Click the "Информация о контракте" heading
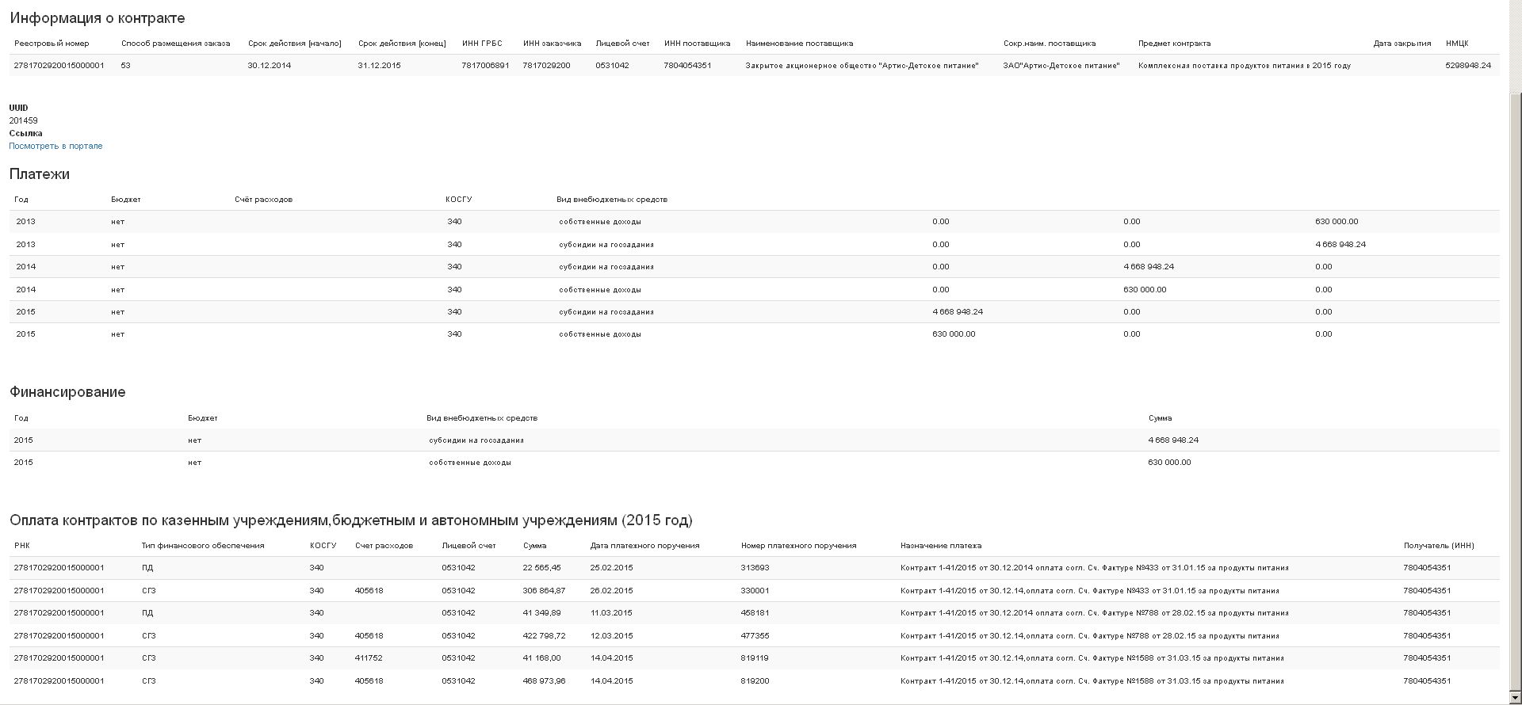The width and height of the screenshot is (1522, 705). click(98, 18)
